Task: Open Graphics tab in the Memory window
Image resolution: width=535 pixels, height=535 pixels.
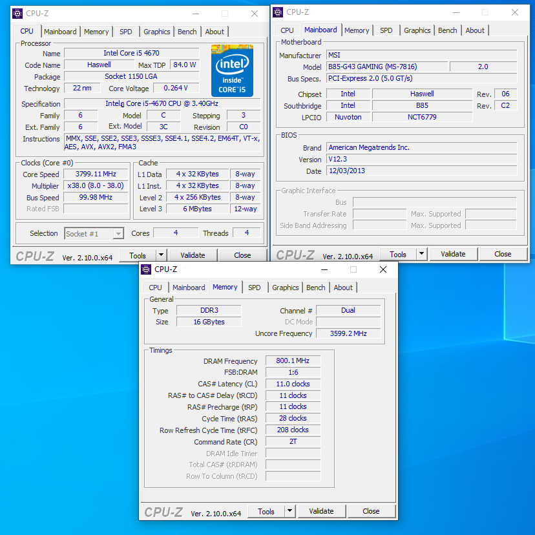Action: pos(285,288)
